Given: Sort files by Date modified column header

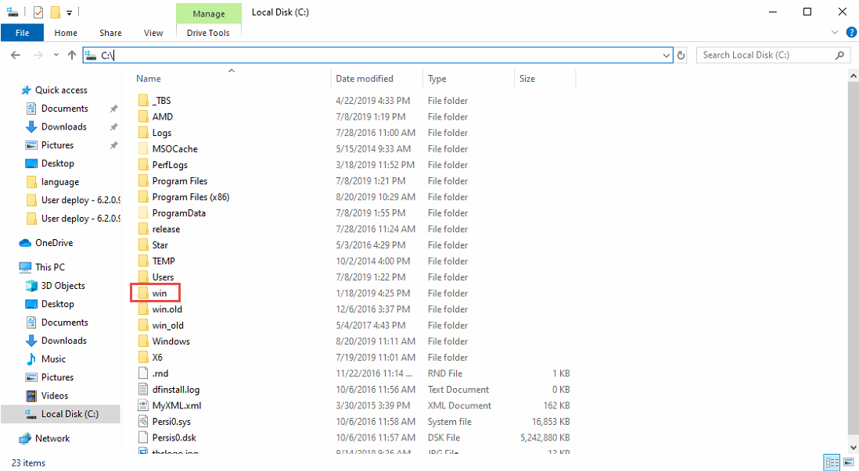Looking at the screenshot, I should pos(365,79).
